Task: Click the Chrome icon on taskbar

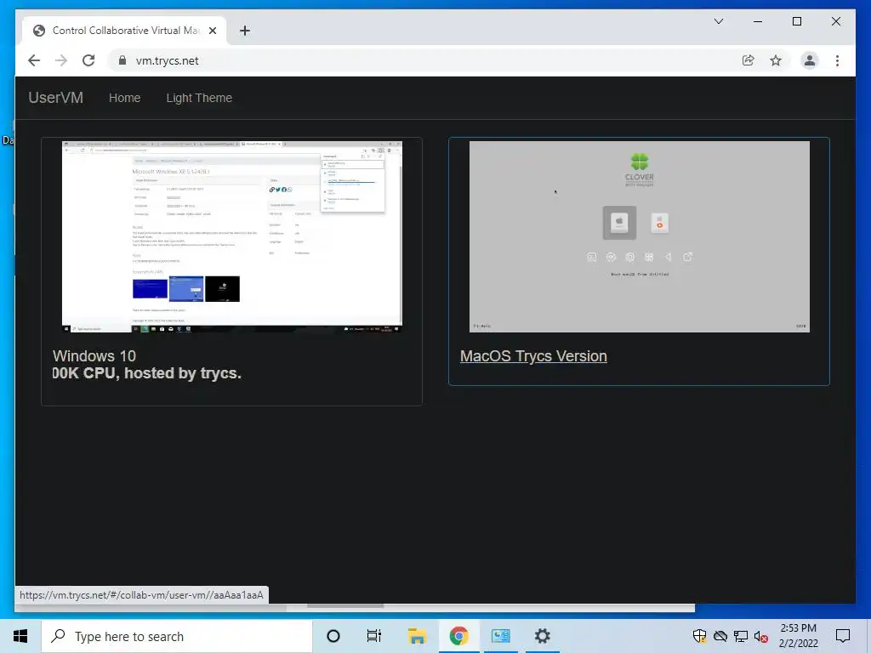Action: point(458,636)
